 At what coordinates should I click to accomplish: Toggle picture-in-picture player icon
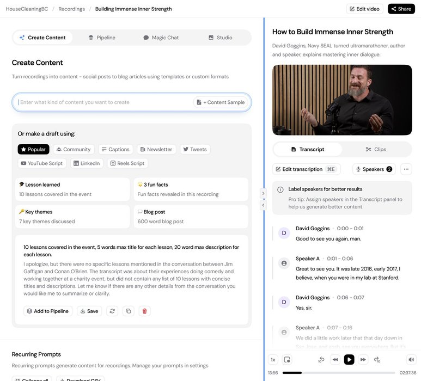tap(287, 360)
